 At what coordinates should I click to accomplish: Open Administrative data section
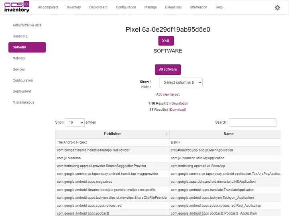tap(27, 25)
